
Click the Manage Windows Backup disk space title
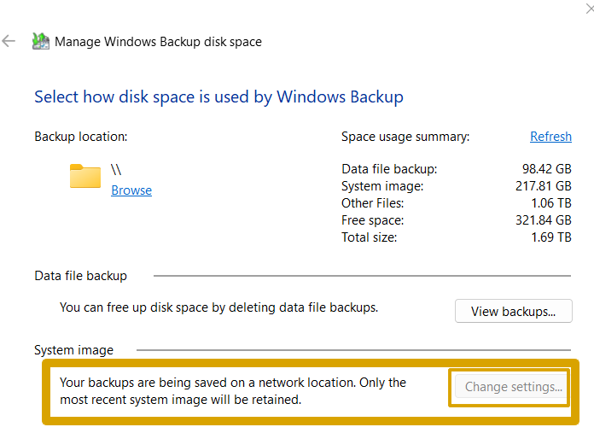point(158,41)
